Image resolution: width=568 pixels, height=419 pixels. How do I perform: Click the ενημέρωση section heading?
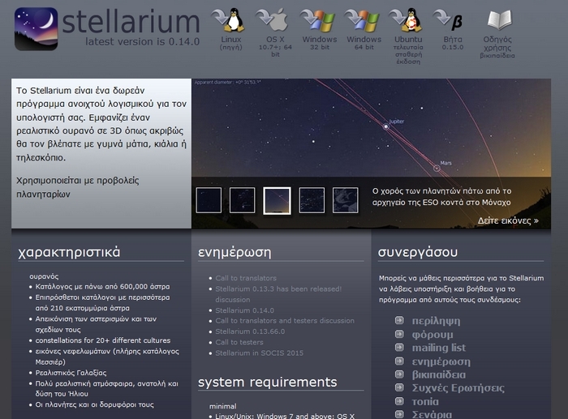pos(235,252)
